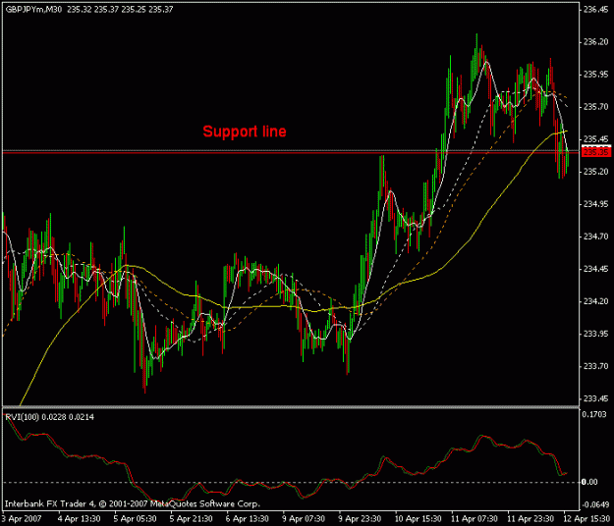Click the 235.45 price scale label

596,139
